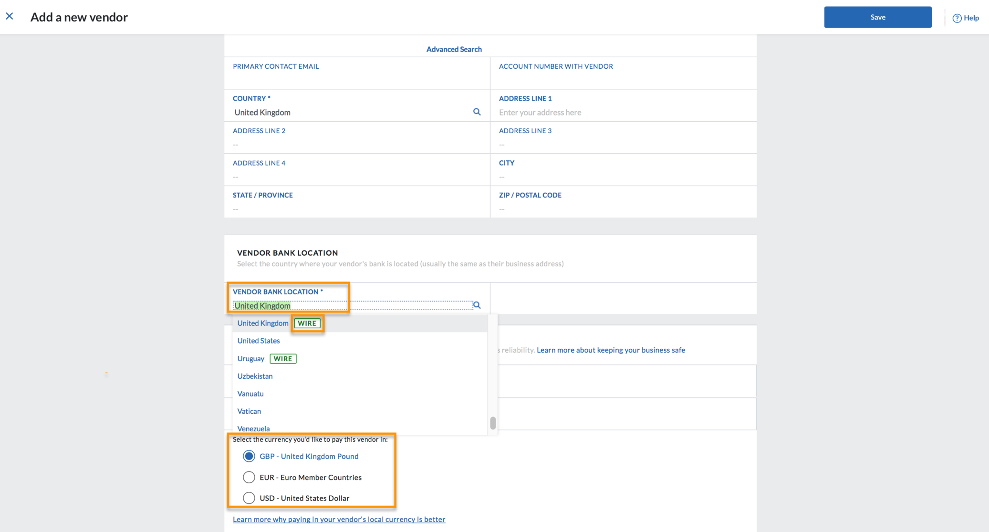Select EUR - Euro Member Countries currency
Viewport: 989px width, 532px height.
249,478
